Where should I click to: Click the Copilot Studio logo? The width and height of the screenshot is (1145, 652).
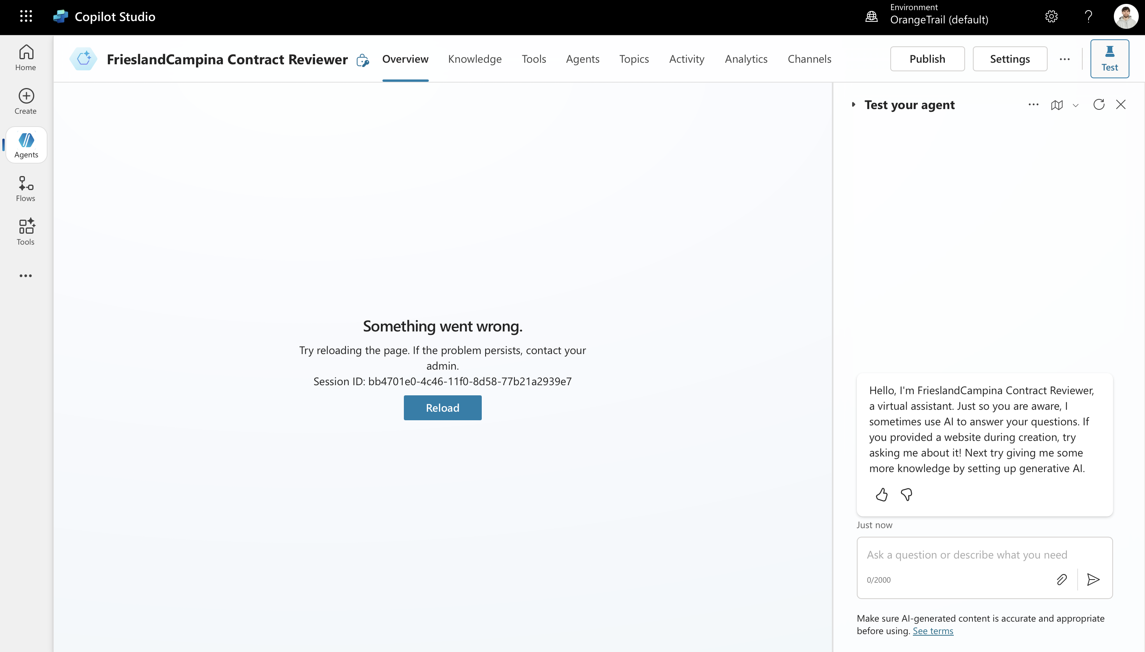(60, 17)
